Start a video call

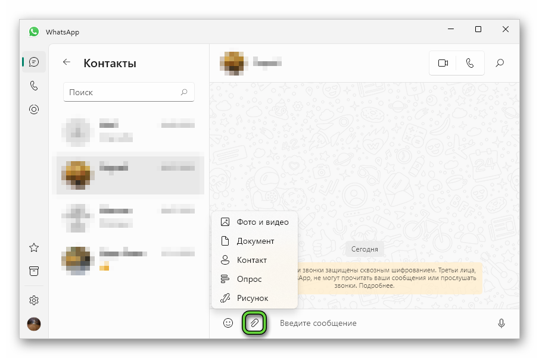[443, 63]
